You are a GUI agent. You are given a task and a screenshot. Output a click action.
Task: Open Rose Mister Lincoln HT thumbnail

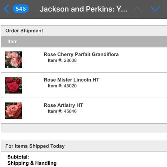pos(14,85)
